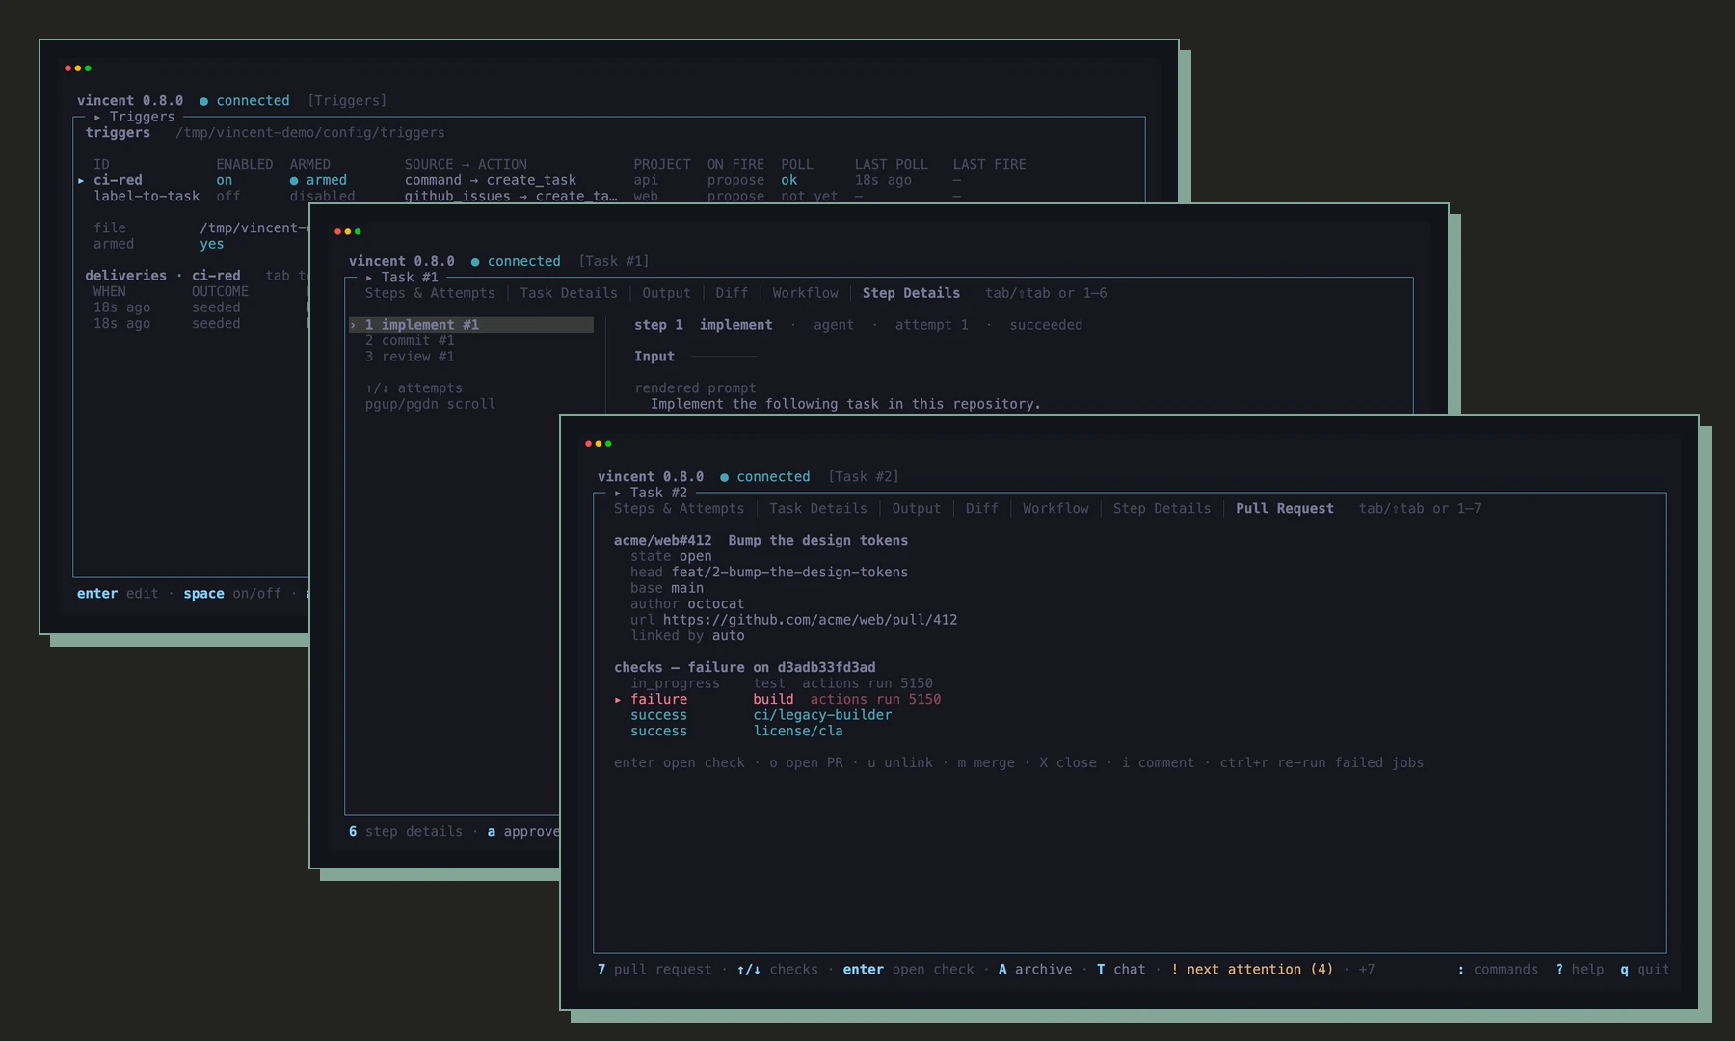Viewport: 1735px width, 1041px height.
Task: Select the Pull Request tab in Task #2
Action: [x=1285, y=508]
